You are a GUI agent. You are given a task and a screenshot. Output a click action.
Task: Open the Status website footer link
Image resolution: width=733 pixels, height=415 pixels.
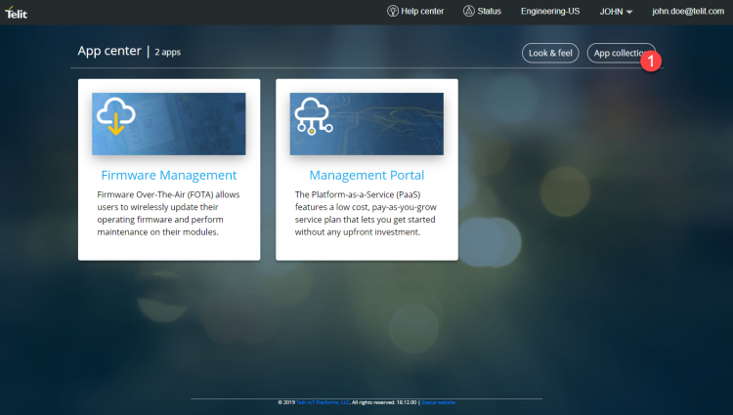pos(439,402)
